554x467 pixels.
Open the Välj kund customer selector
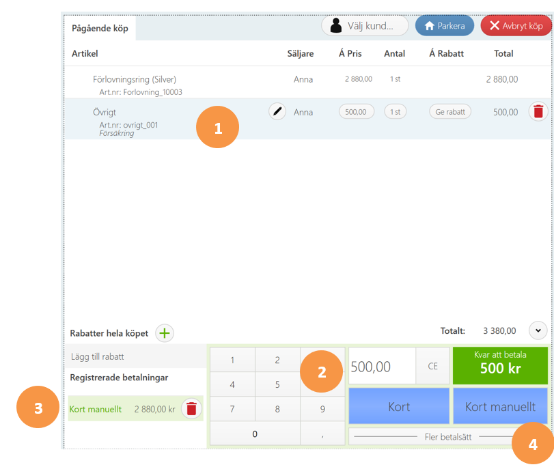365,26
